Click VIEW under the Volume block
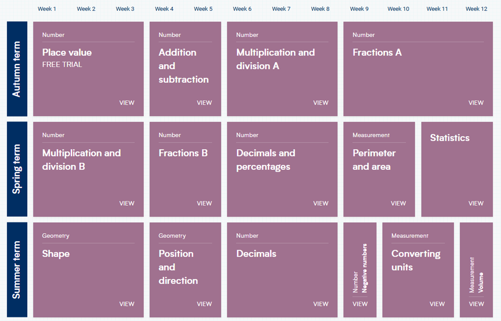This screenshot has width=501, height=321. click(x=476, y=304)
